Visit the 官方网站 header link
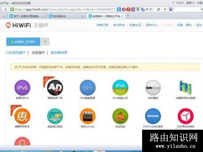203x152 pixels. click(x=119, y=25)
